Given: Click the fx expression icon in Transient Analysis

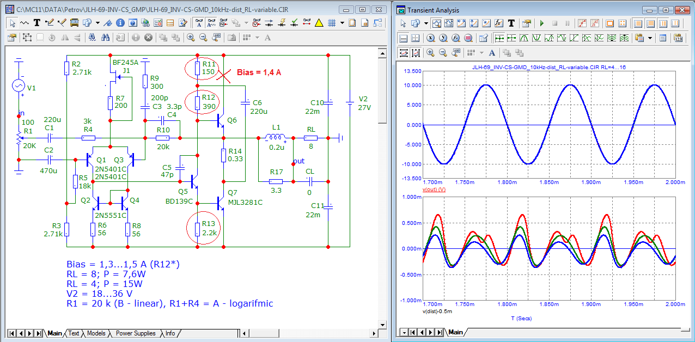Looking at the screenshot, I should (x=498, y=23).
